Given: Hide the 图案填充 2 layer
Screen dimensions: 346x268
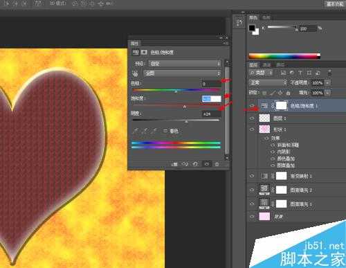Looking at the screenshot, I should 252,190.
